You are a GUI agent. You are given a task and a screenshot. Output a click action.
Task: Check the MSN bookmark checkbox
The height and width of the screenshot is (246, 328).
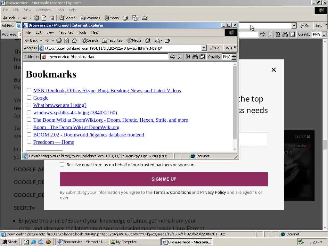click(29, 90)
